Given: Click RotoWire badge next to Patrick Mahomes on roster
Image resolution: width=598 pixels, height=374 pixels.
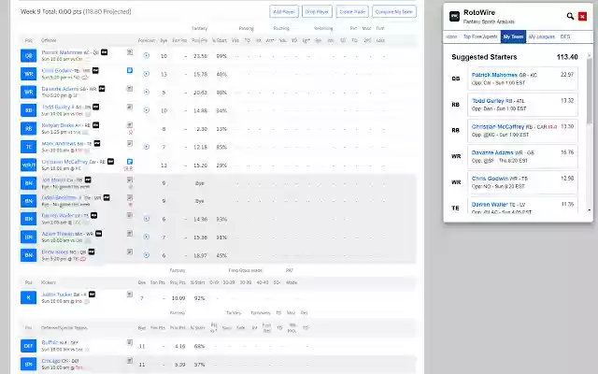Looking at the screenshot, I should (104, 52).
